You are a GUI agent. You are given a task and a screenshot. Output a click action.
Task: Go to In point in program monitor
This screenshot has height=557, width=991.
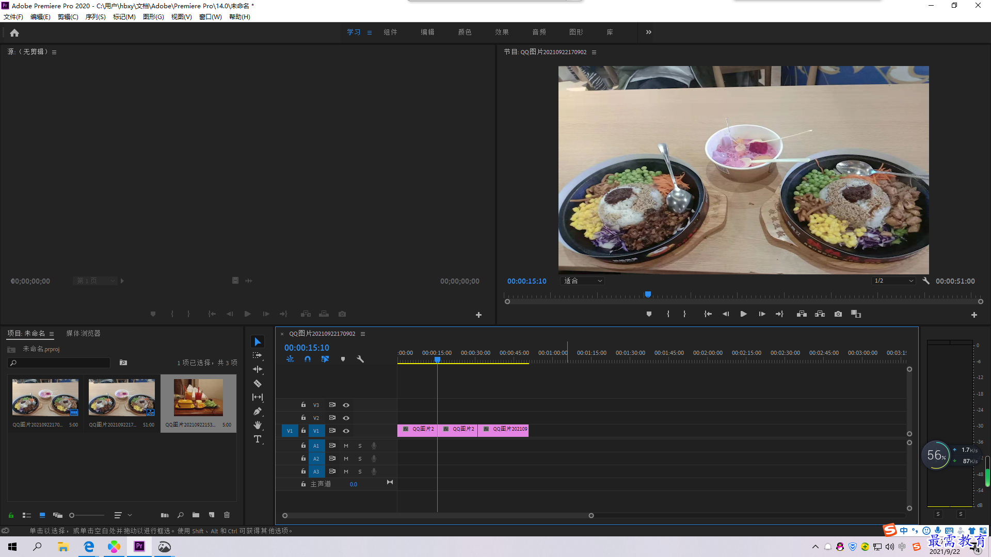pos(708,314)
